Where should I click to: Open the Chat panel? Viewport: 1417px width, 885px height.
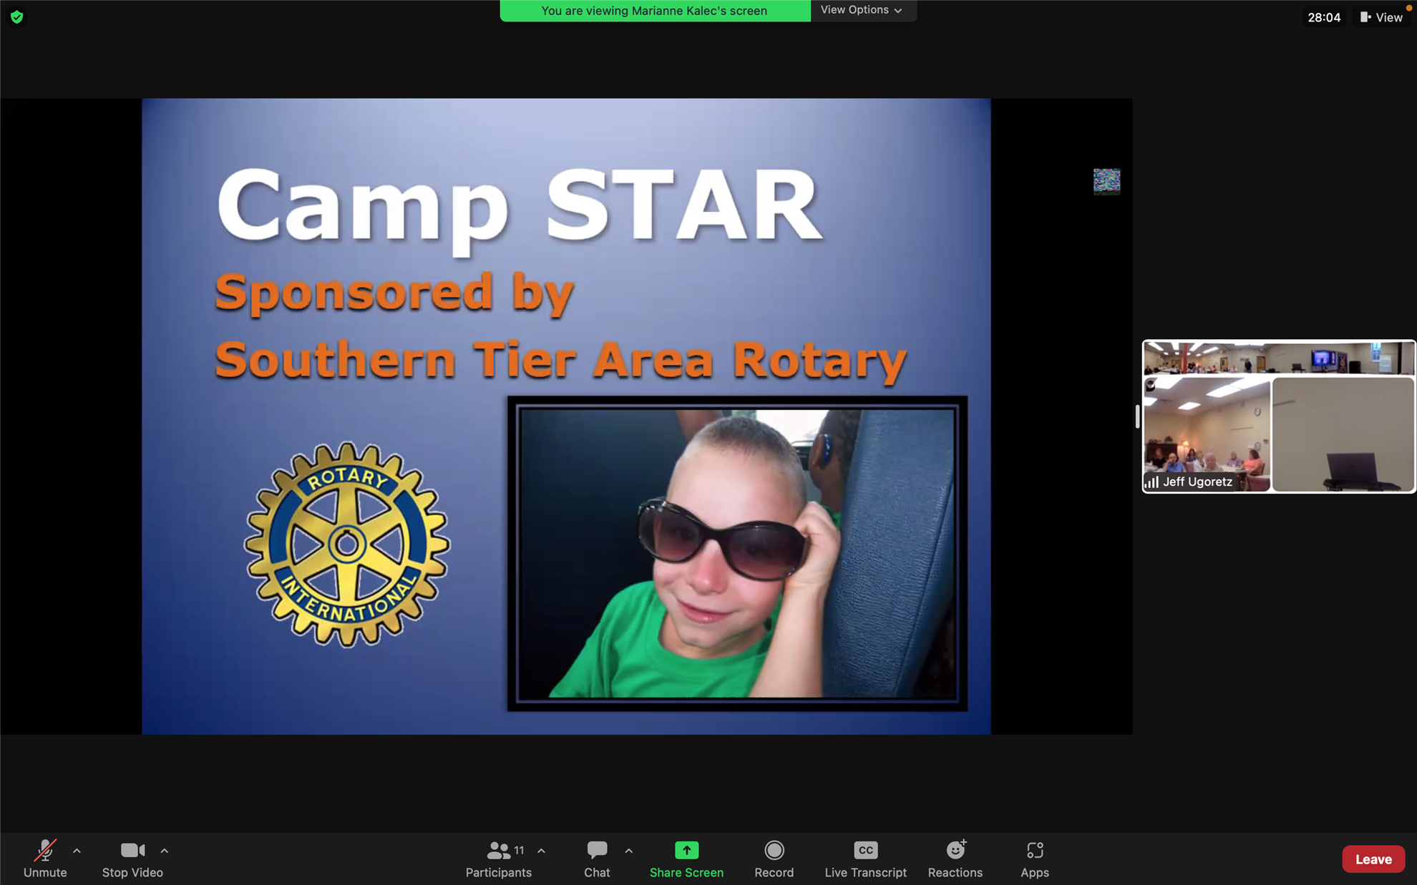(x=597, y=859)
